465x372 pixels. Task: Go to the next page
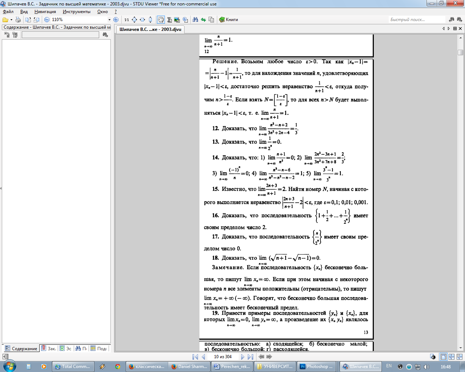(x=243, y=357)
